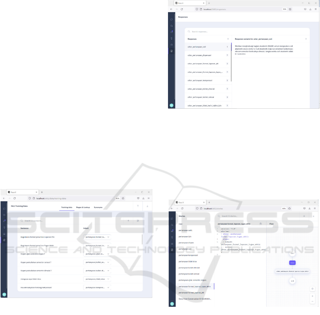320x315 pixels.
Task: Expand intent dropdown for 'Kapan ujian semester depan'
Action: (x=108, y=254)
